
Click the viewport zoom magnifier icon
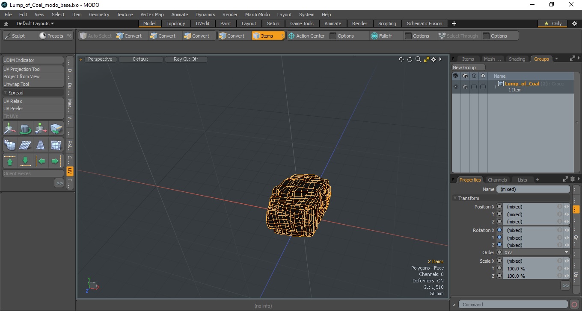(418, 59)
